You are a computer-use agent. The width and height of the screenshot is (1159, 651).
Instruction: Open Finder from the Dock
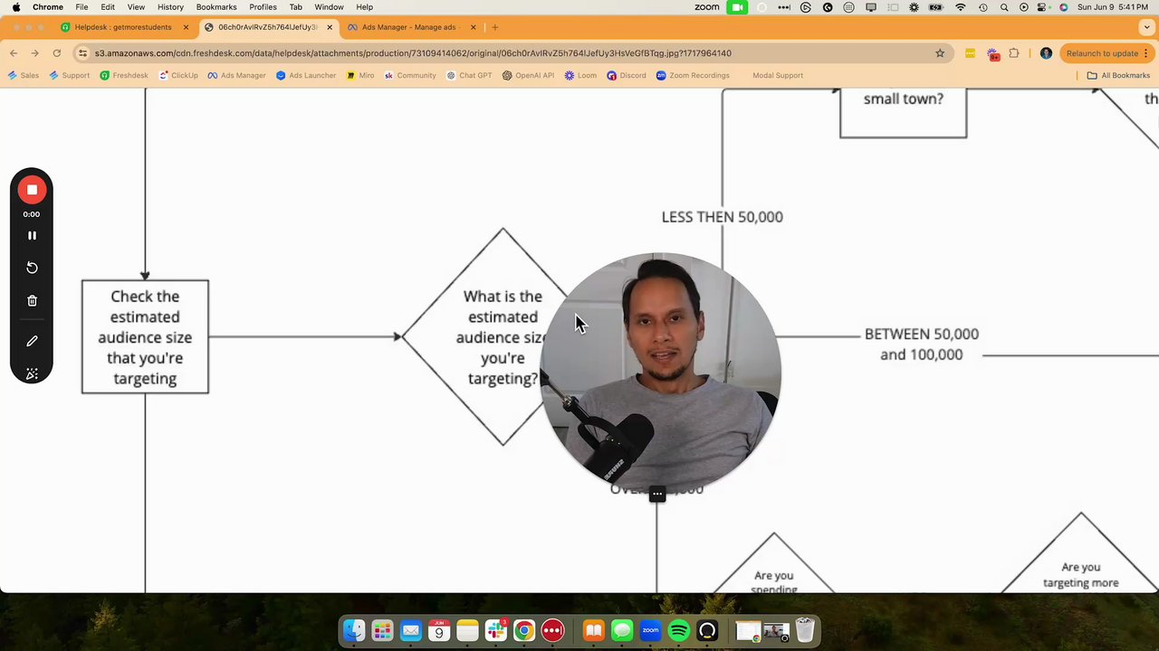(x=354, y=630)
